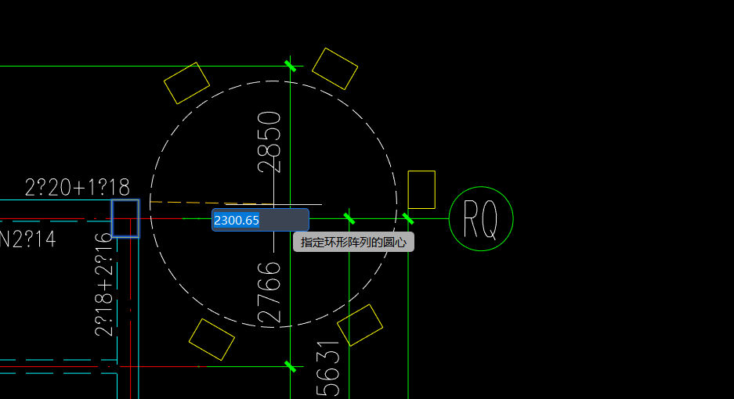Select yellow rectangle at upper-right of dashed circle
This screenshot has width=734, height=399.
pos(334,69)
